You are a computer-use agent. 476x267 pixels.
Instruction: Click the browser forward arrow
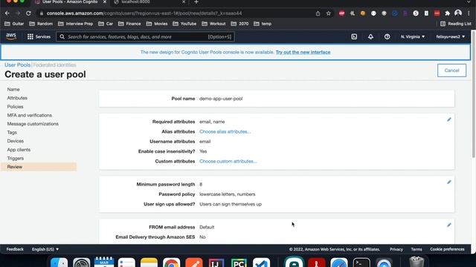pos(18,13)
